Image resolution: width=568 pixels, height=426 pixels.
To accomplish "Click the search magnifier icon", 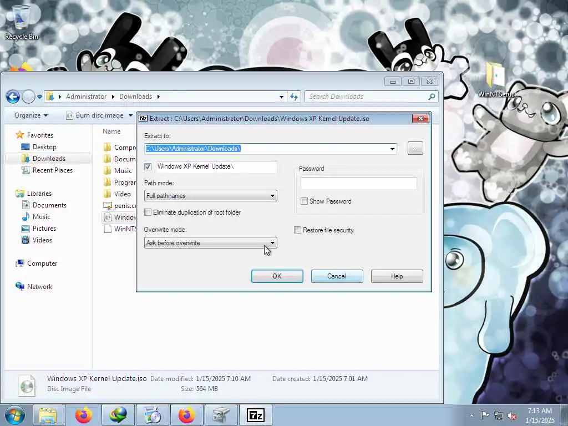I will pos(432,97).
